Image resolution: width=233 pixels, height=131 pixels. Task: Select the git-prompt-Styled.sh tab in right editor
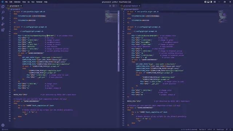(130, 6)
